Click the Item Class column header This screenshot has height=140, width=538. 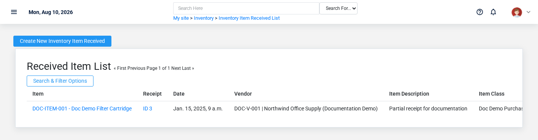(491, 94)
